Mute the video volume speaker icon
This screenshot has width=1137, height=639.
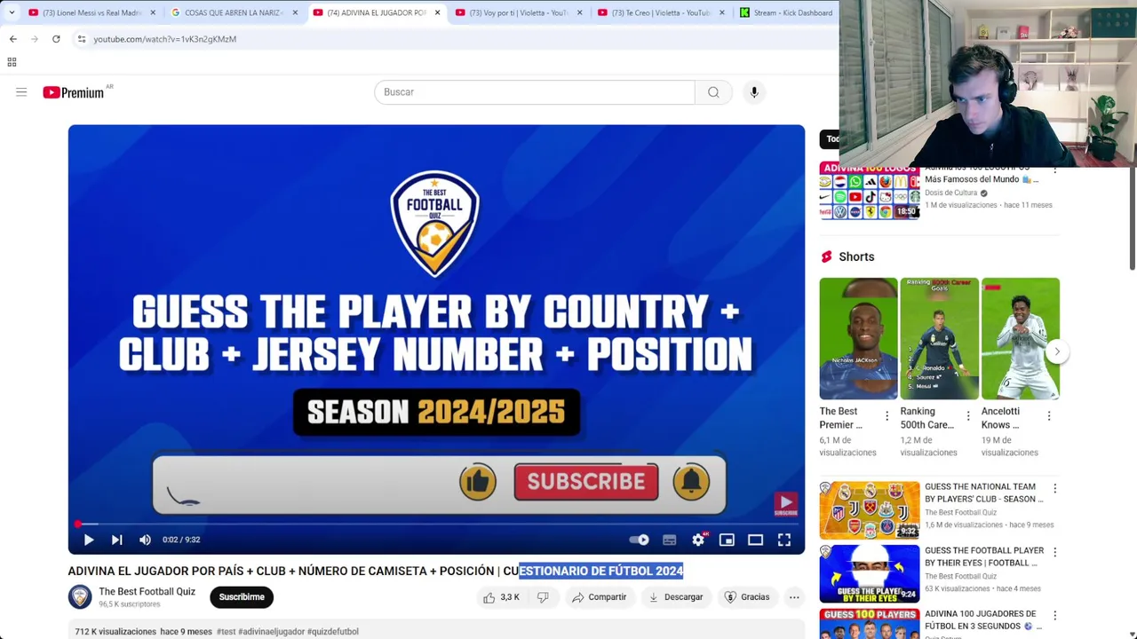pyautogui.click(x=145, y=540)
